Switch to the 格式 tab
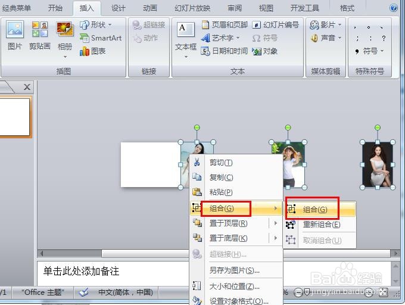The width and height of the screenshot is (405, 305). coord(347,8)
